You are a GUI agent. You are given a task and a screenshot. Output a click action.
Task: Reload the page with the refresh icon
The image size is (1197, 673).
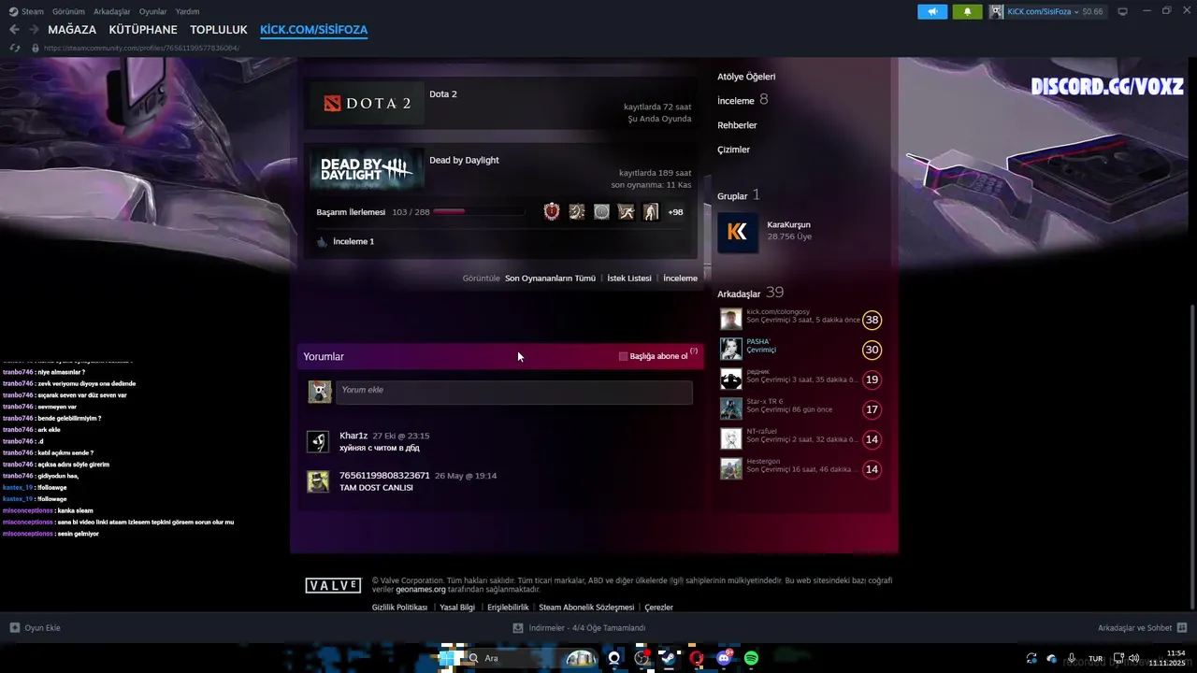tap(15, 48)
